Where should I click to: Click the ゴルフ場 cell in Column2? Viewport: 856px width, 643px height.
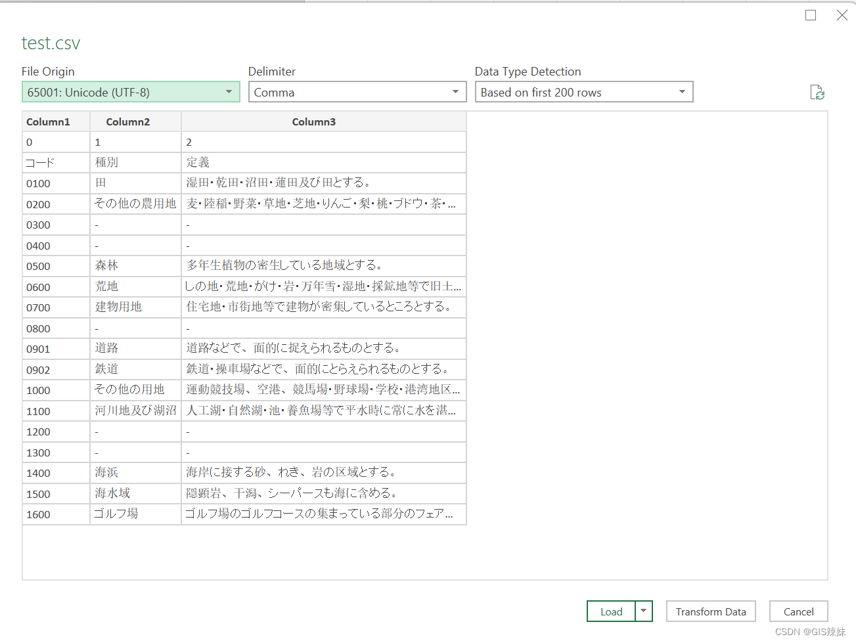tap(135, 514)
